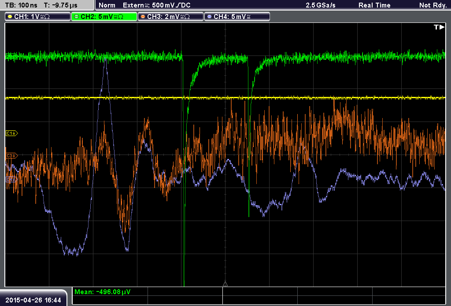Click the C1 ground level marker
Viewport: 451px width, 306px height.
coord(11,133)
